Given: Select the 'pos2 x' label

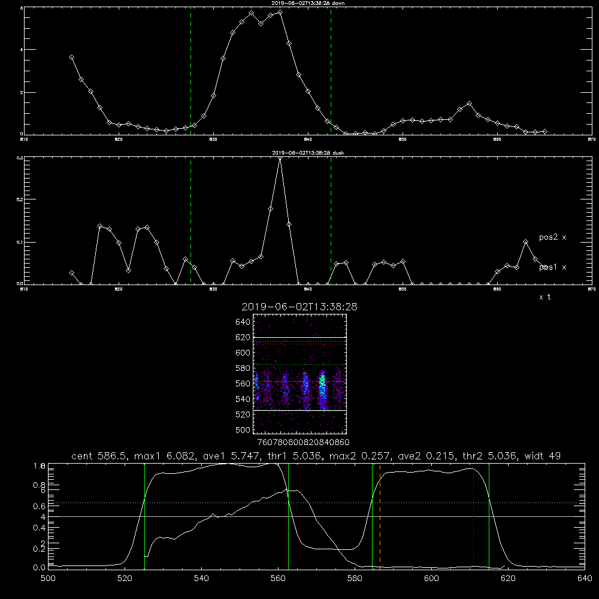Looking at the screenshot, I should [552, 237].
